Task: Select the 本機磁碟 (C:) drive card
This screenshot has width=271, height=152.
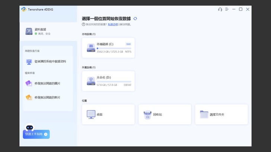Action: [x=108, y=47]
